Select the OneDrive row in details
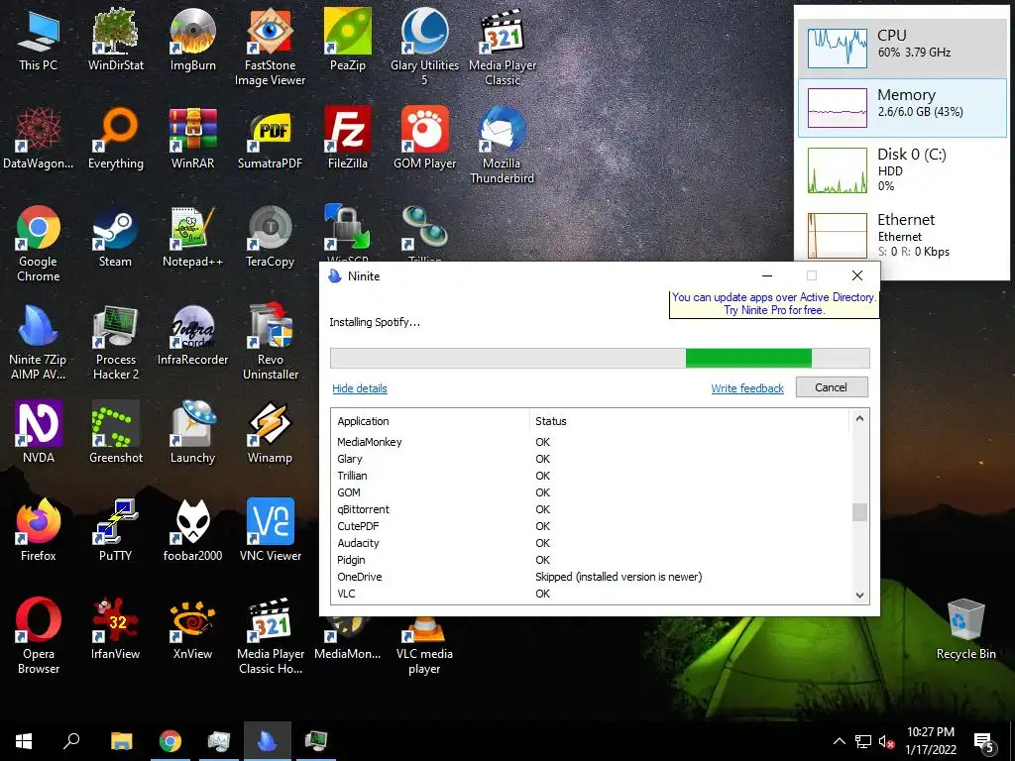The width and height of the screenshot is (1015, 761). coord(592,577)
